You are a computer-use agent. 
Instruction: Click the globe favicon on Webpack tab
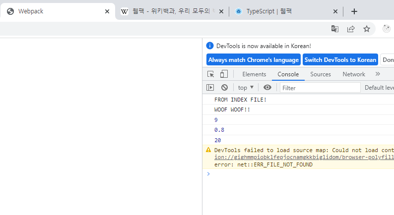(10, 11)
